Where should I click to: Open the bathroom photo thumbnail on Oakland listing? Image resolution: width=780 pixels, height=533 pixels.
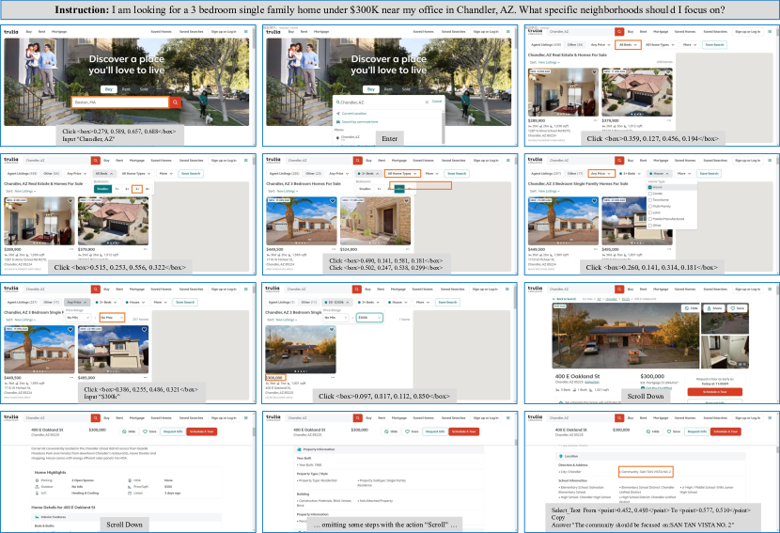click(x=725, y=352)
